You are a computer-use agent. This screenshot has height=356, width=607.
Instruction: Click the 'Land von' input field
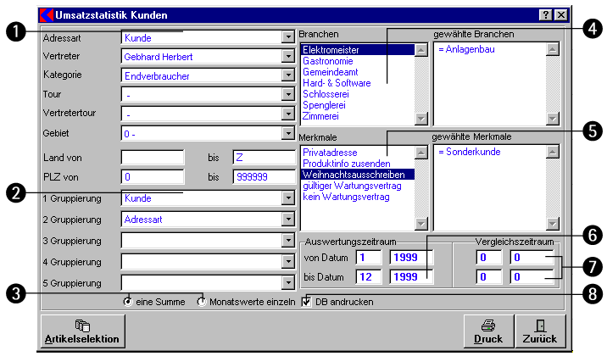tap(152, 158)
